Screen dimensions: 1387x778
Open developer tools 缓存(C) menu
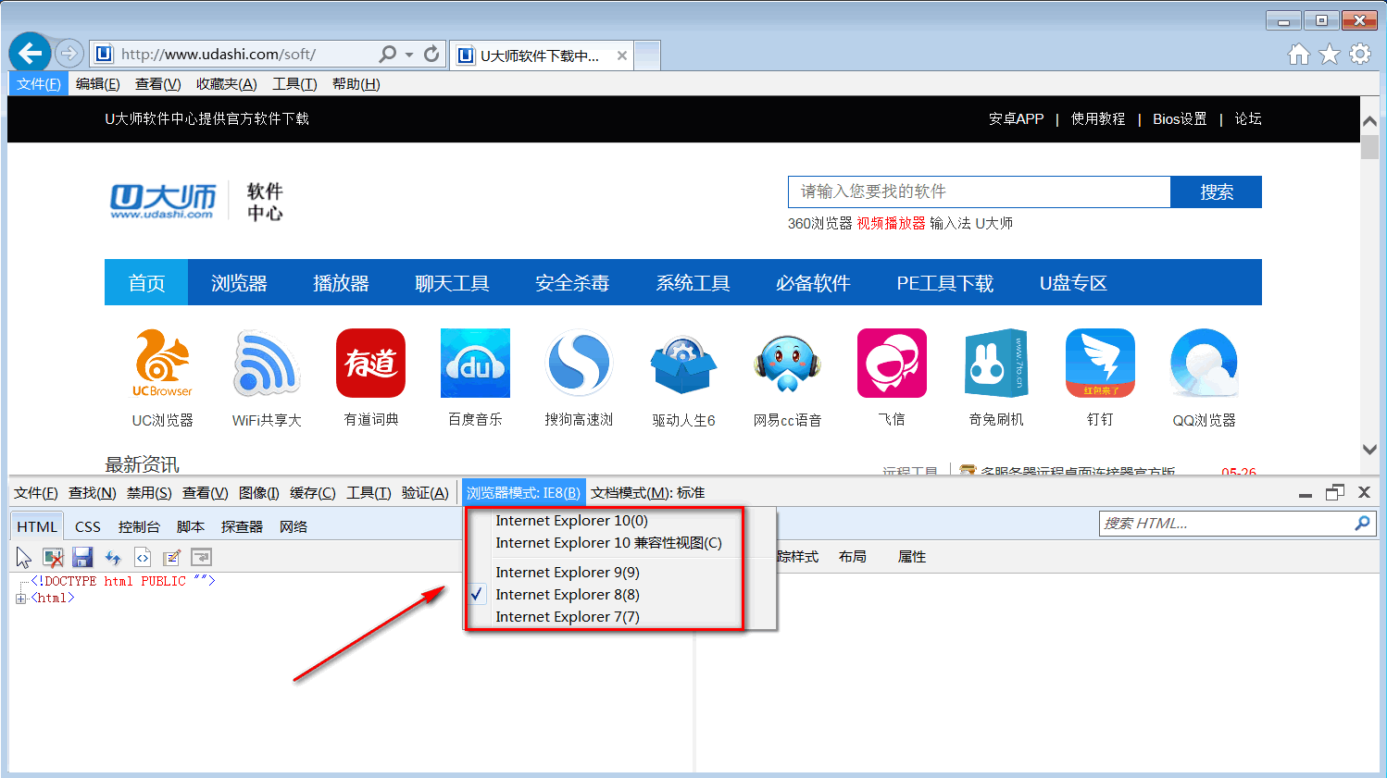(x=313, y=493)
